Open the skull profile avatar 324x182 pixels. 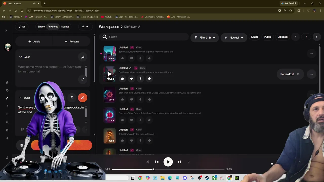click(x=8, y=47)
